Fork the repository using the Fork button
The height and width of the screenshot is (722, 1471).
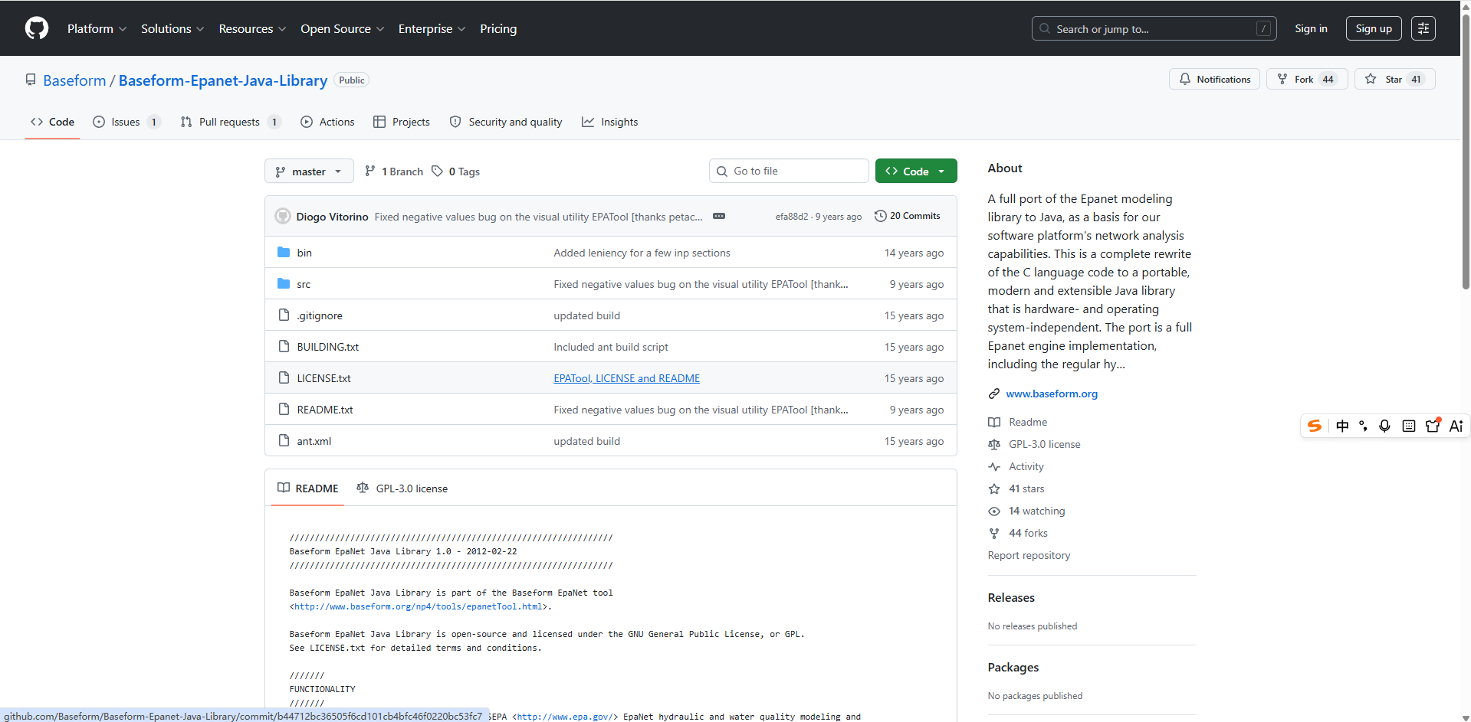[x=1306, y=79]
